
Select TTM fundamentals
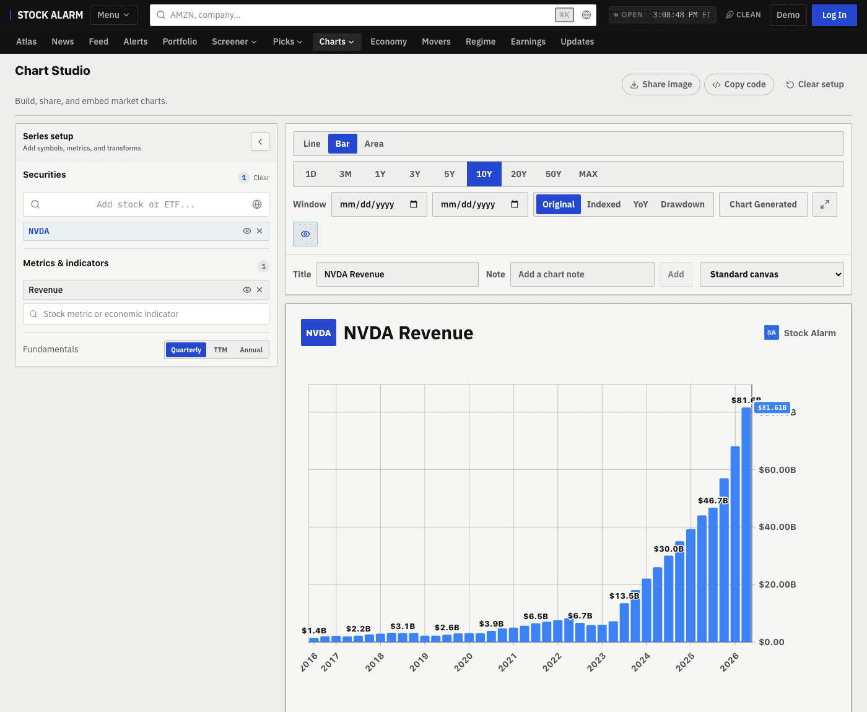click(x=220, y=350)
